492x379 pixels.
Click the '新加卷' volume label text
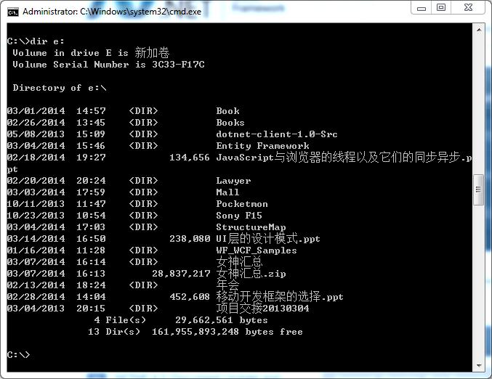pos(152,53)
